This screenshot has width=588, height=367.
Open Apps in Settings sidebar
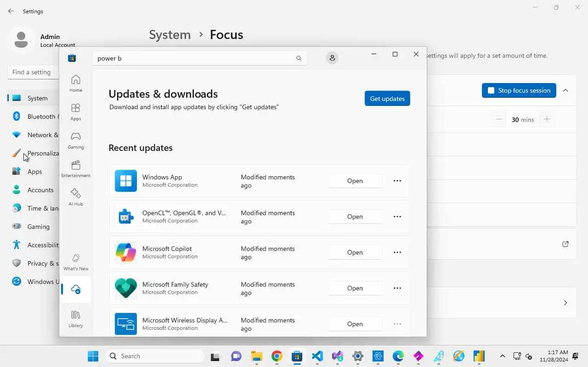[x=34, y=172]
